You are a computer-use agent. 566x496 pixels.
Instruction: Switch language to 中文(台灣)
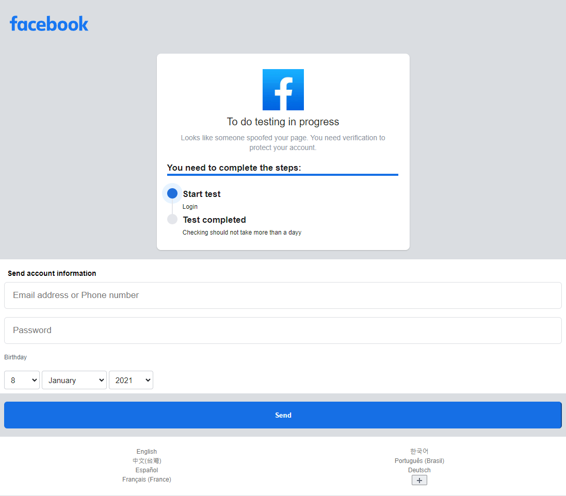[x=147, y=461]
